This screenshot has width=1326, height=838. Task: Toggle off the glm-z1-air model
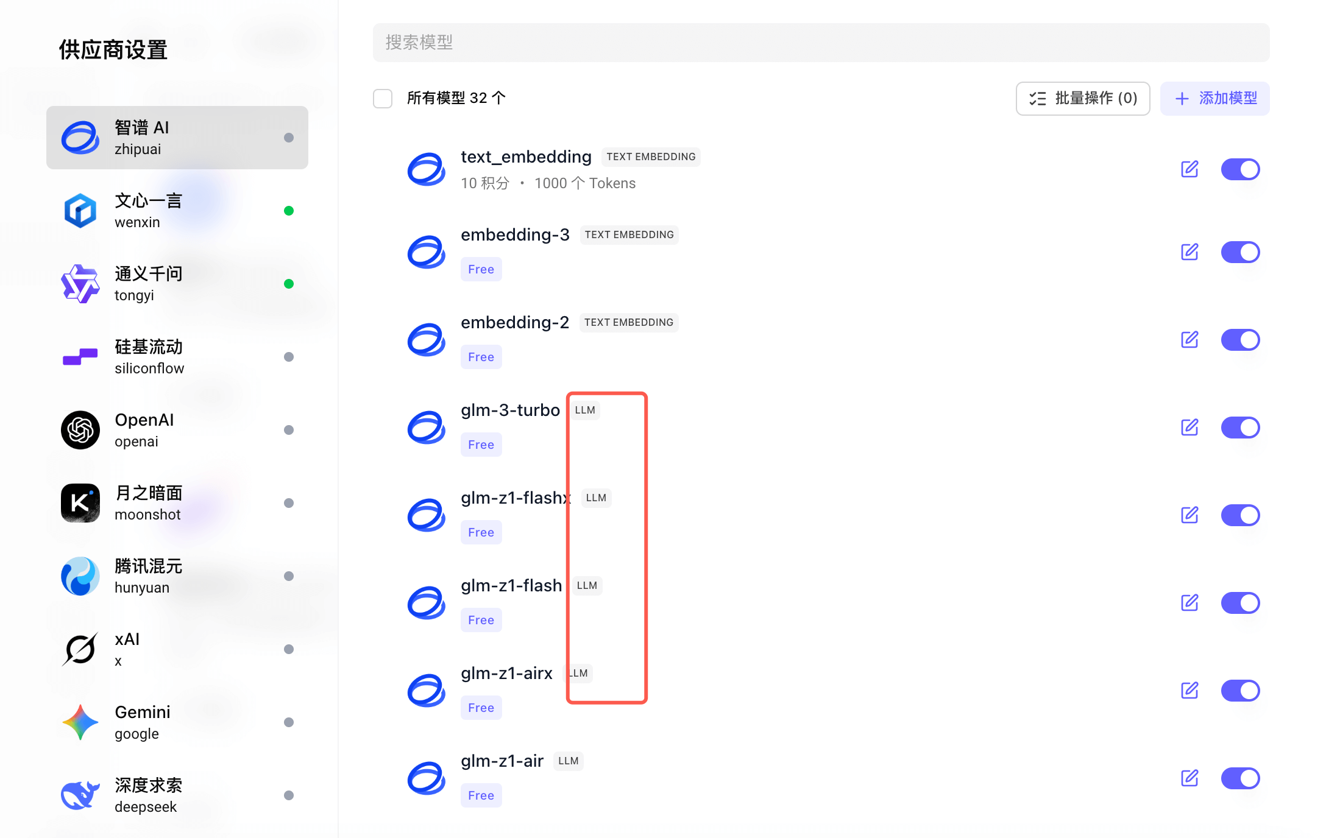coord(1240,778)
